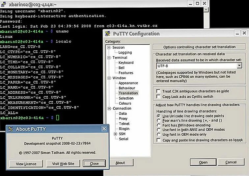Click PuTTY icon in Configuration title bar
This screenshot has height=176, width=249.
tap(108, 34)
